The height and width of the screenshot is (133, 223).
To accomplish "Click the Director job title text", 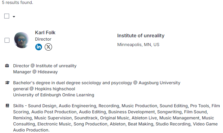I will click(x=43, y=39).
